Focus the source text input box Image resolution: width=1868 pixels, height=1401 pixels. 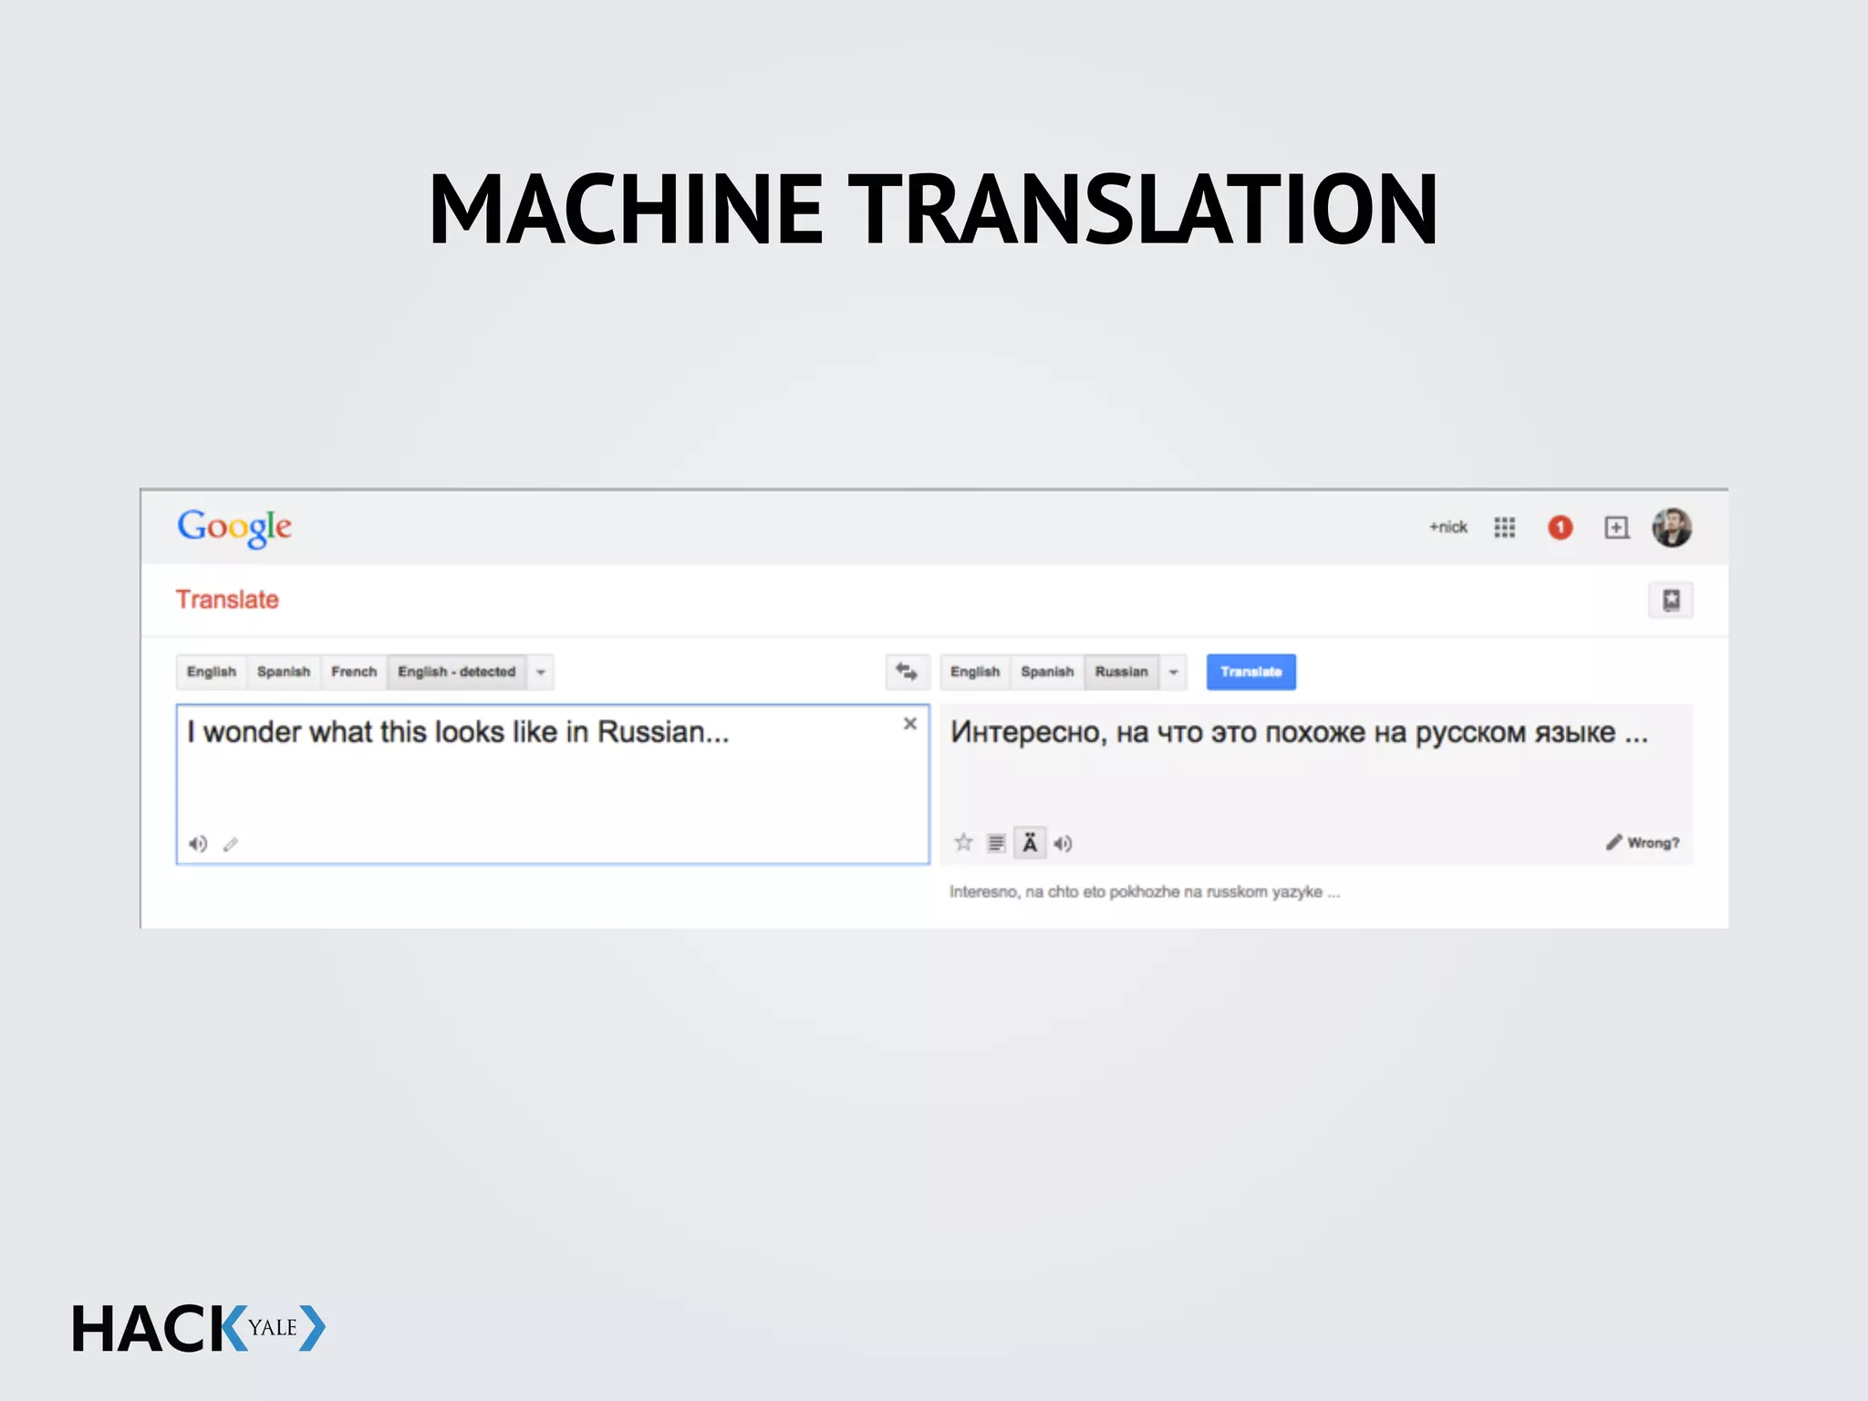tap(553, 784)
